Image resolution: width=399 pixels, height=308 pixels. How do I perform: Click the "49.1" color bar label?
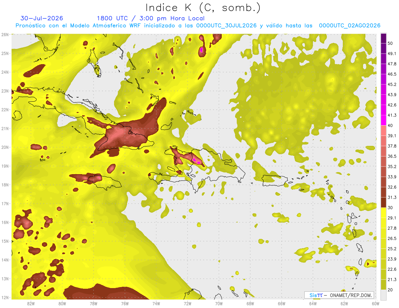392,53
